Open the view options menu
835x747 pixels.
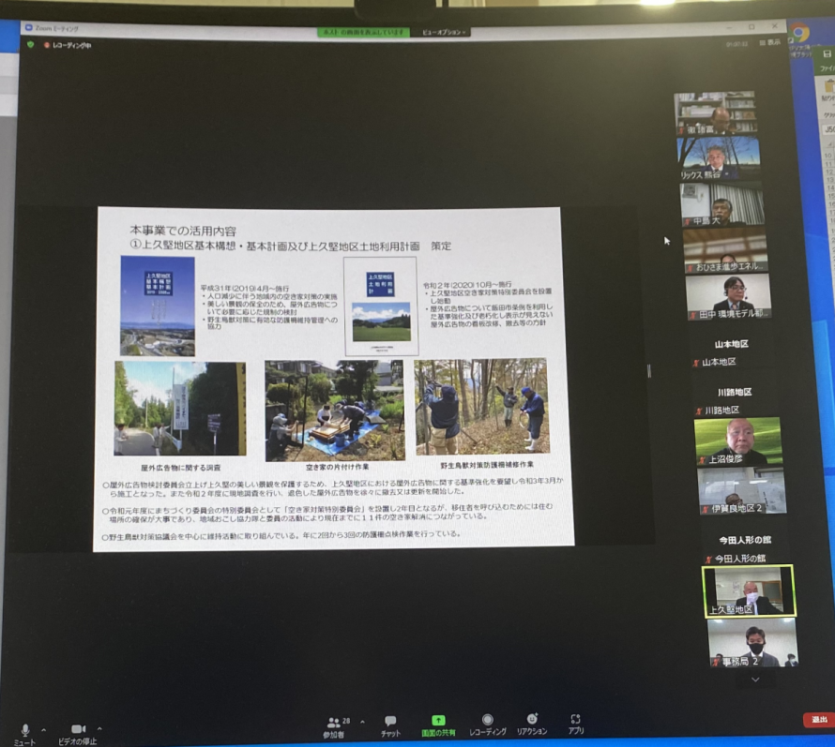click(x=445, y=32)
